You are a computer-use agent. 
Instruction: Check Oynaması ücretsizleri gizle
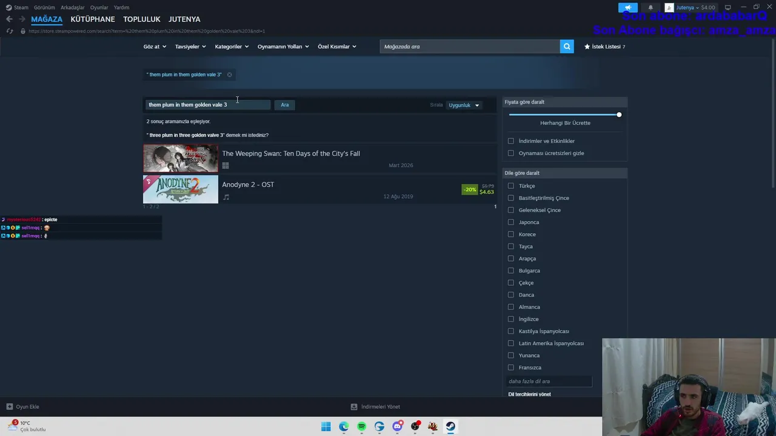tap(510, 153)
